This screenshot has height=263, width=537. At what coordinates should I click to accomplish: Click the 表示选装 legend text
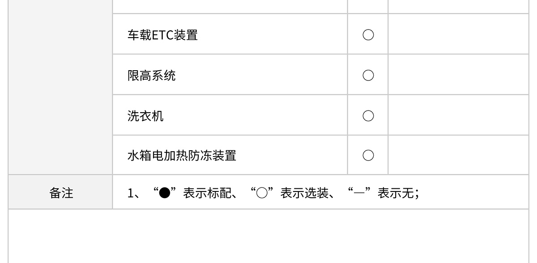pos(304,194)
